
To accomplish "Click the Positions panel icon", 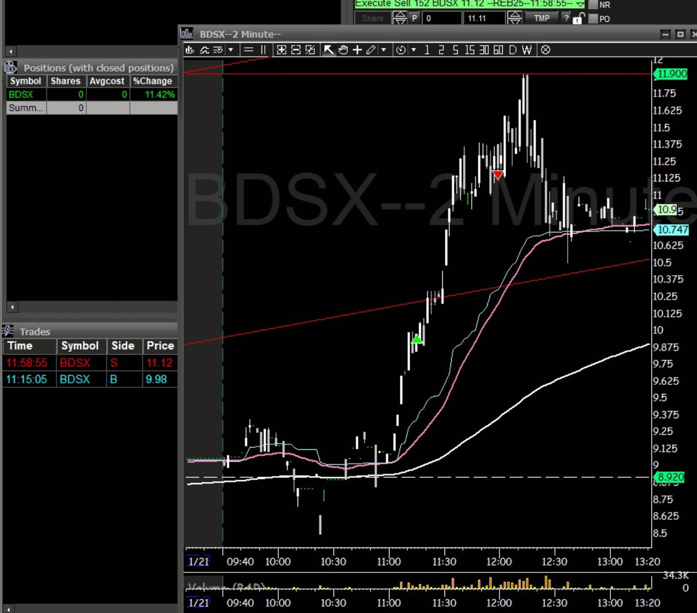I will [x=9, y=67].
